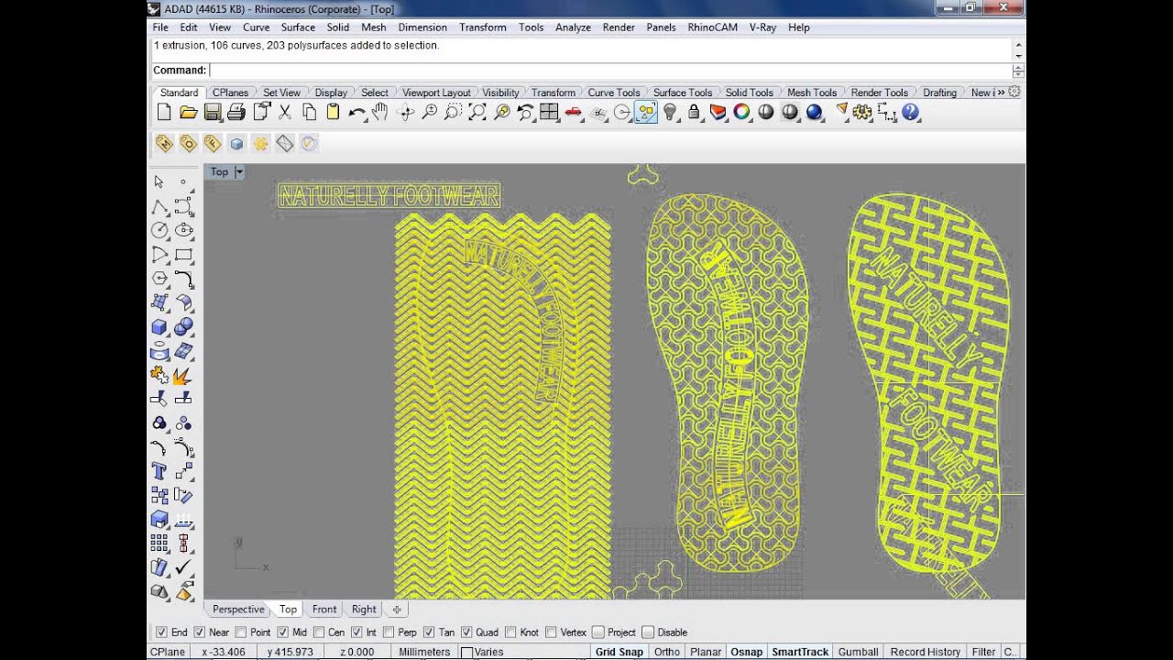Open the Millimeters units status pane

pyautogui.click(x=424, y=652)
